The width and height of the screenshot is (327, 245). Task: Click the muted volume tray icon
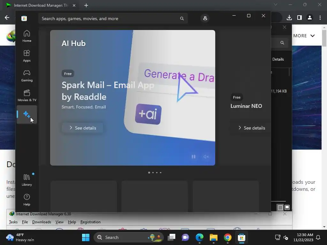286,237
